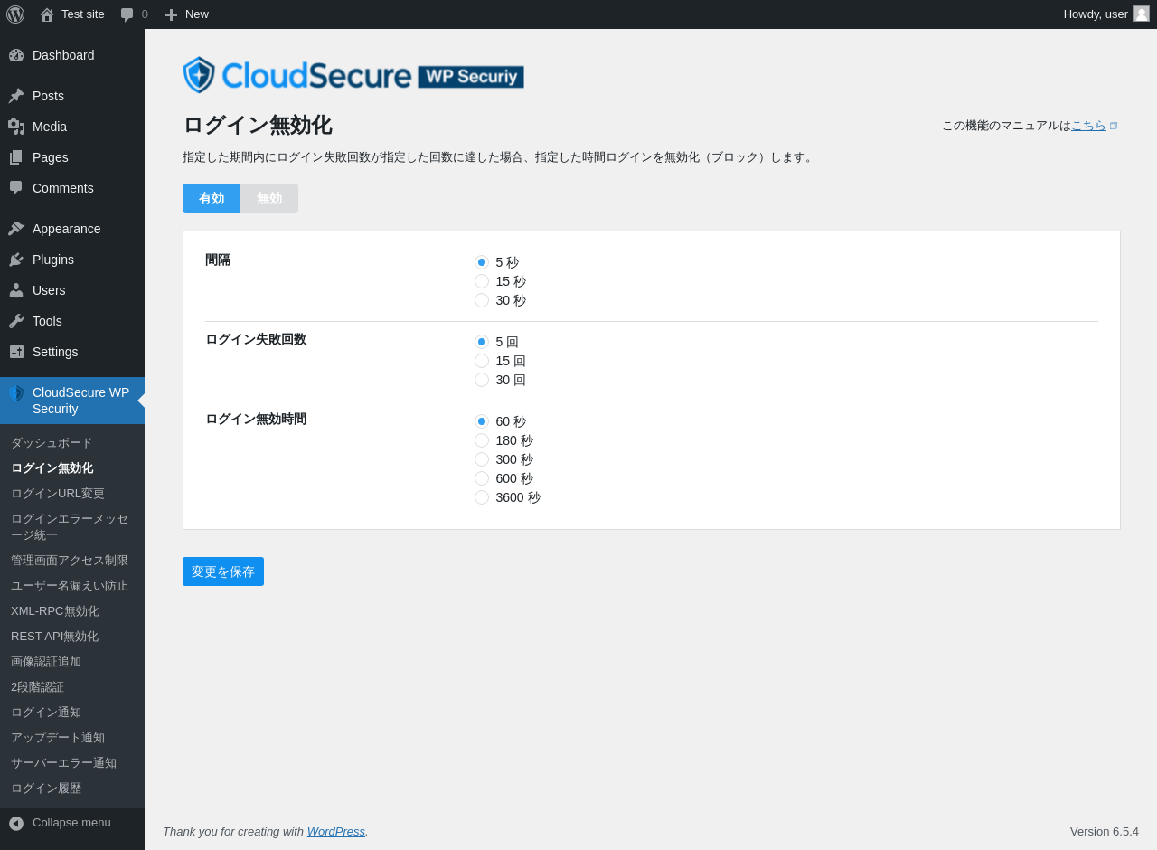Click the New menu label
This screenshot has height=850, width=1157.
[x=197, y=14]
